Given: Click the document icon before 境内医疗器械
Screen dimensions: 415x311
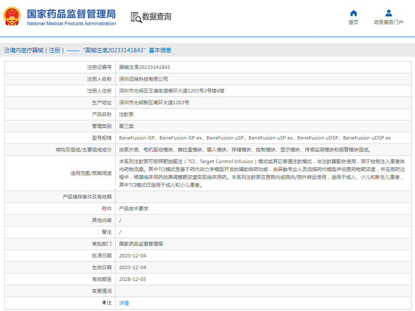Looking at the screenshot, I should click(x=7, y=50).
